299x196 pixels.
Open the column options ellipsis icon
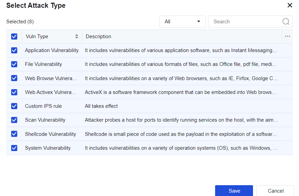pyautogui.click(x=287, y=36)
